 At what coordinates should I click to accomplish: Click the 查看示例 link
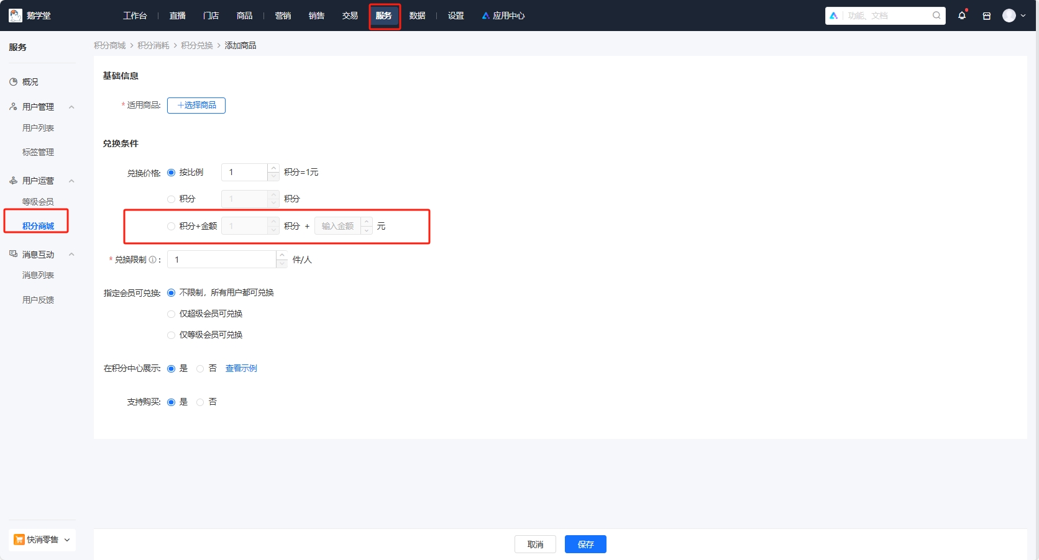click(241, 369)
